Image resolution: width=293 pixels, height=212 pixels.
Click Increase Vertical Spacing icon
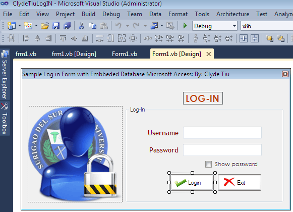[x=207, y=38]
